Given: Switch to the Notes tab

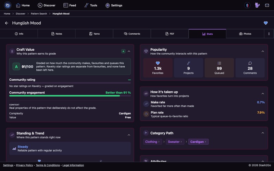Looking at the screenshot, I should (57, 34).
